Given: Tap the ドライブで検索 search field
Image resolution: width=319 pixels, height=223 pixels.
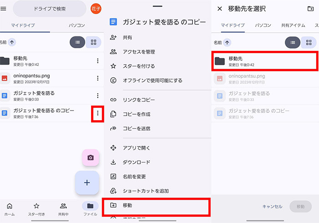Looking at the screenshot, I should click(x=50, y=9).
